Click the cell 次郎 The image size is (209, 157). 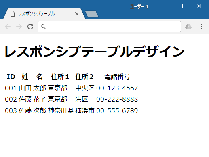(40, 111)
